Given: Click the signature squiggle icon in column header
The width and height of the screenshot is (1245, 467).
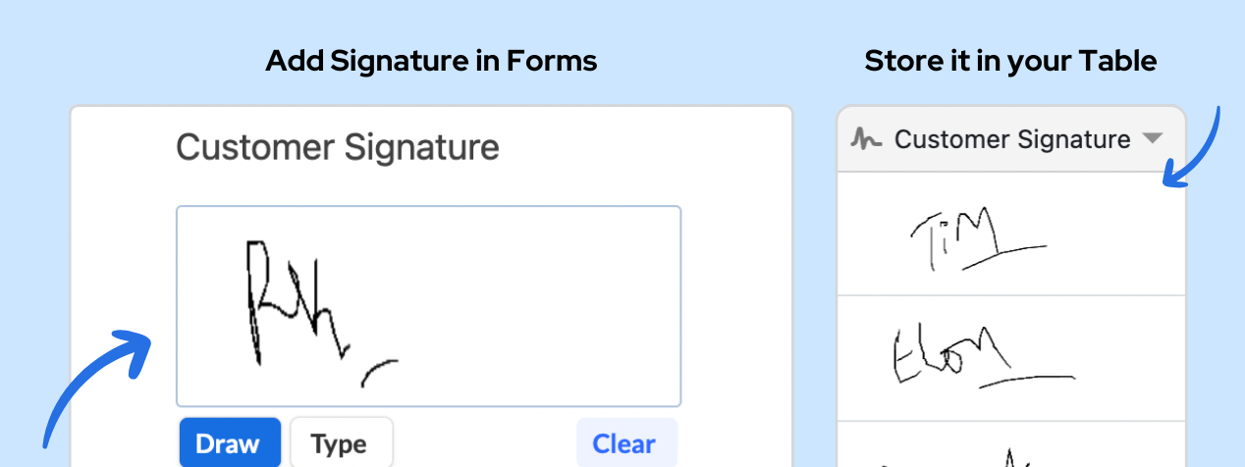Looking at the screenshot, I should point(866,140).
